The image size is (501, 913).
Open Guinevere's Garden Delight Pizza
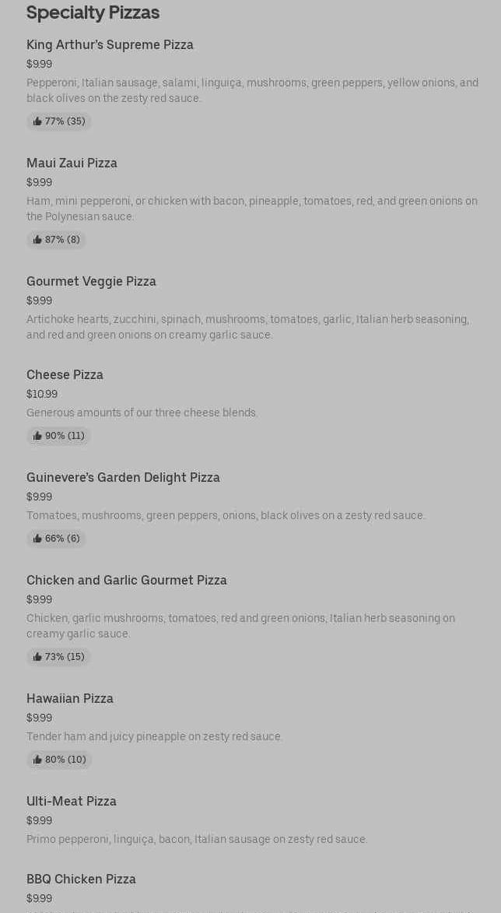[x=123, y=477]
